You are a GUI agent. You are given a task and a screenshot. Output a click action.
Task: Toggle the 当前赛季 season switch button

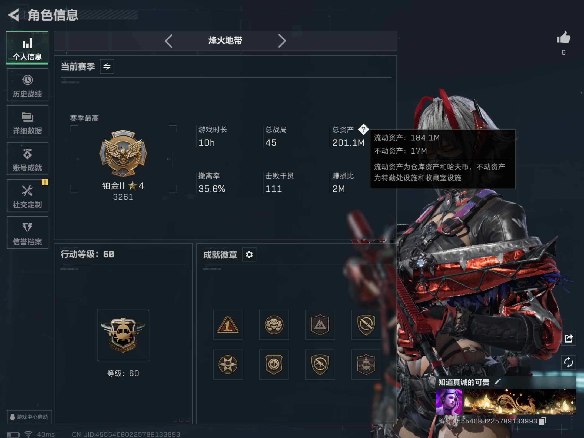tap(107, 67)
